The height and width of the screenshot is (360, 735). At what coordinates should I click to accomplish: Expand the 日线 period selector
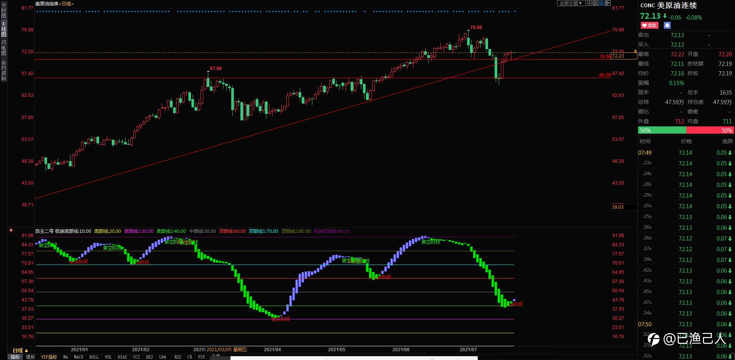pos(20,350)
